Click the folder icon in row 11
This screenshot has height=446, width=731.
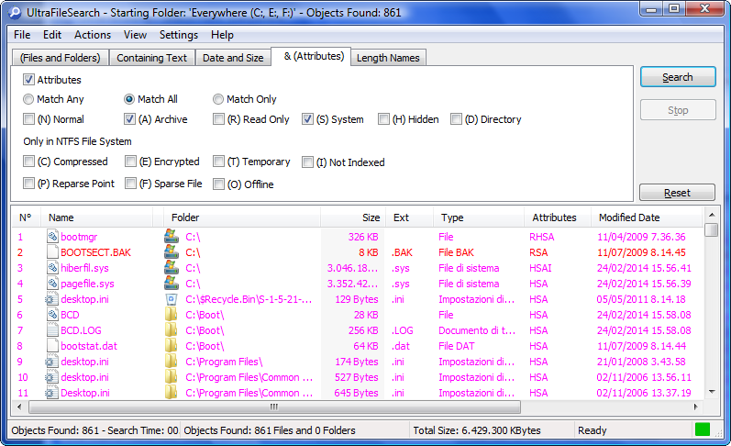tap(172, 393)
